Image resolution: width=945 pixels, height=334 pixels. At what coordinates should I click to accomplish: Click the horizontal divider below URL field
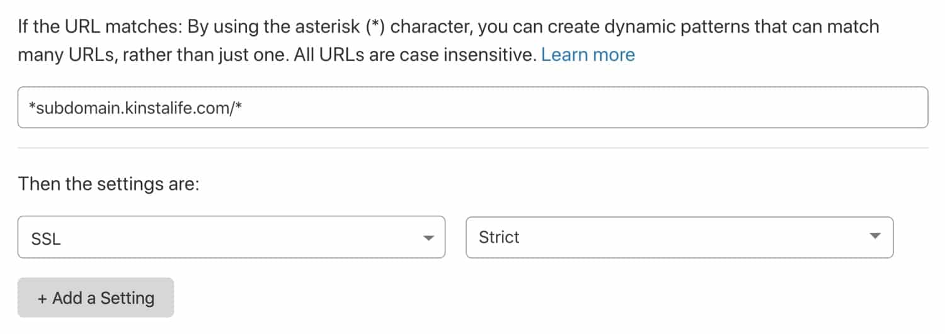pos(472,148)
